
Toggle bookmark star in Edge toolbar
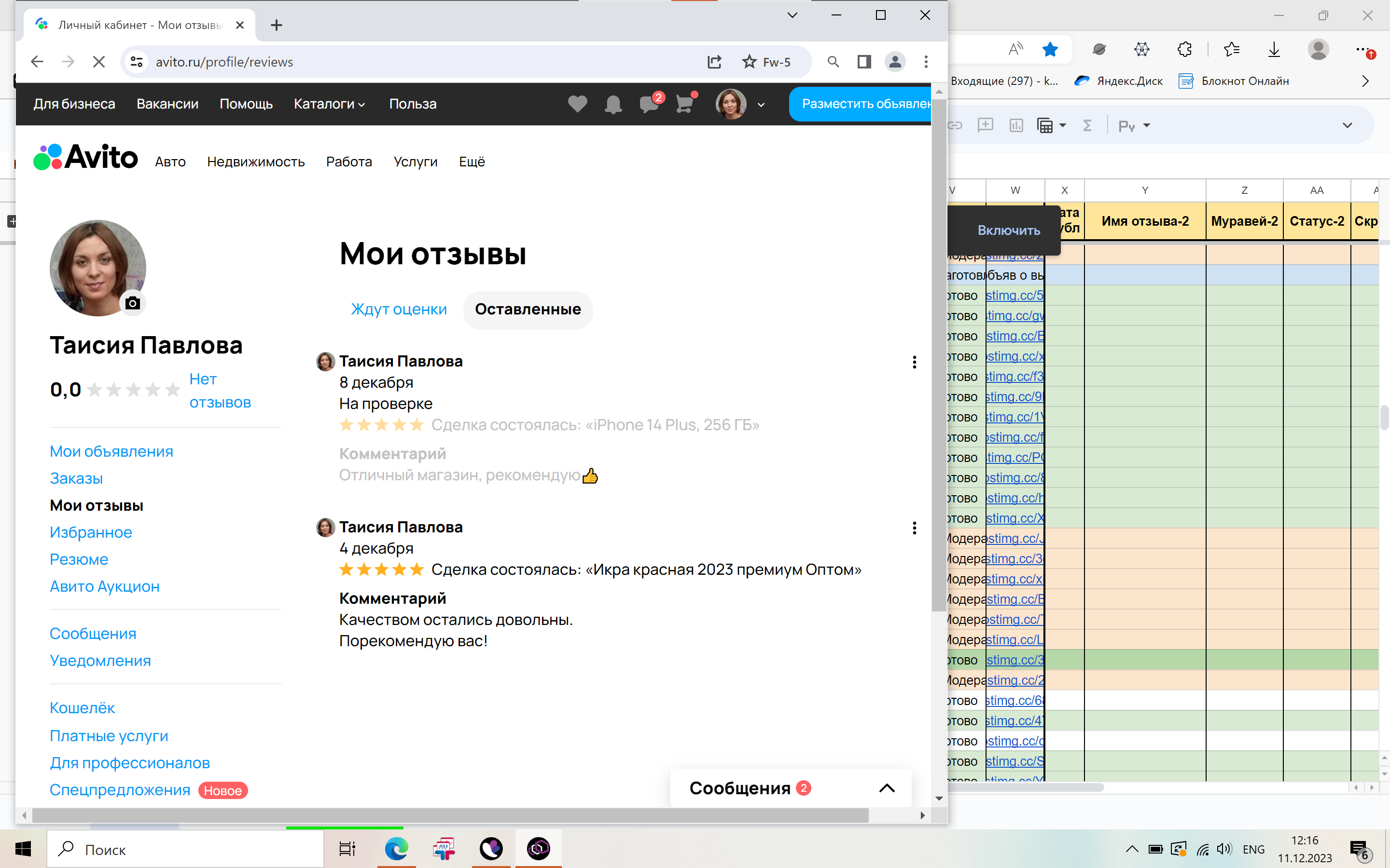[1050, 50]
